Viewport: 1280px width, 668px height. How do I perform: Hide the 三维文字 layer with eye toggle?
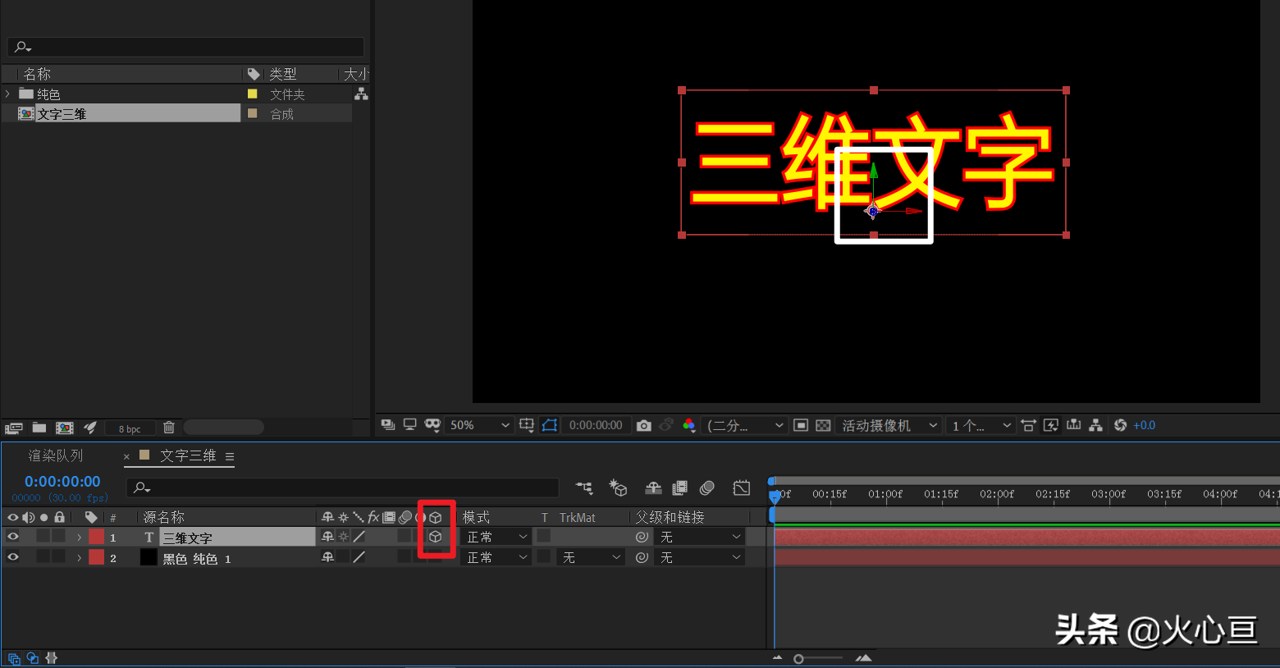point(13,537)
